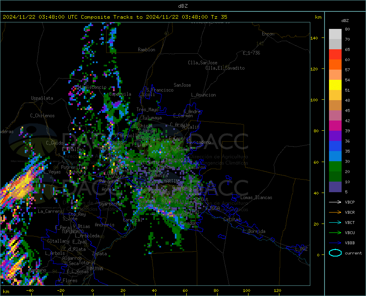
Task: Click the 'TUPUNGATO' map label
Action: click(73, 232)
